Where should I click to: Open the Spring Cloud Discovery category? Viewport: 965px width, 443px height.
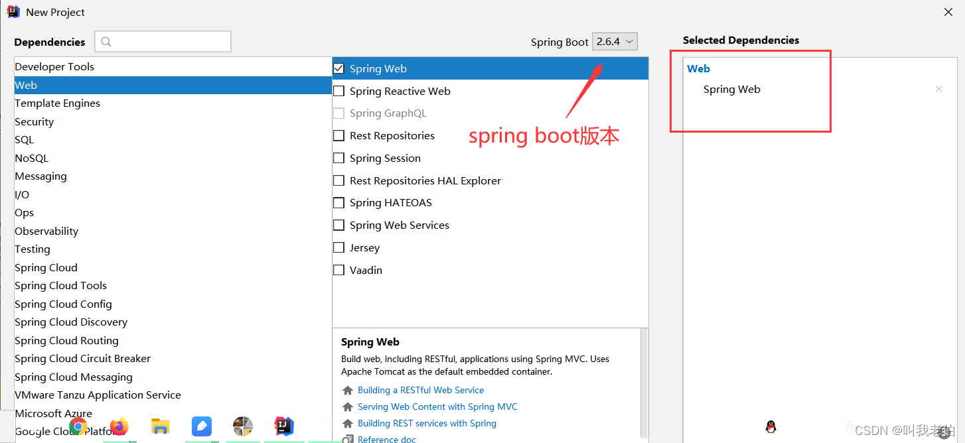point(173,322)
